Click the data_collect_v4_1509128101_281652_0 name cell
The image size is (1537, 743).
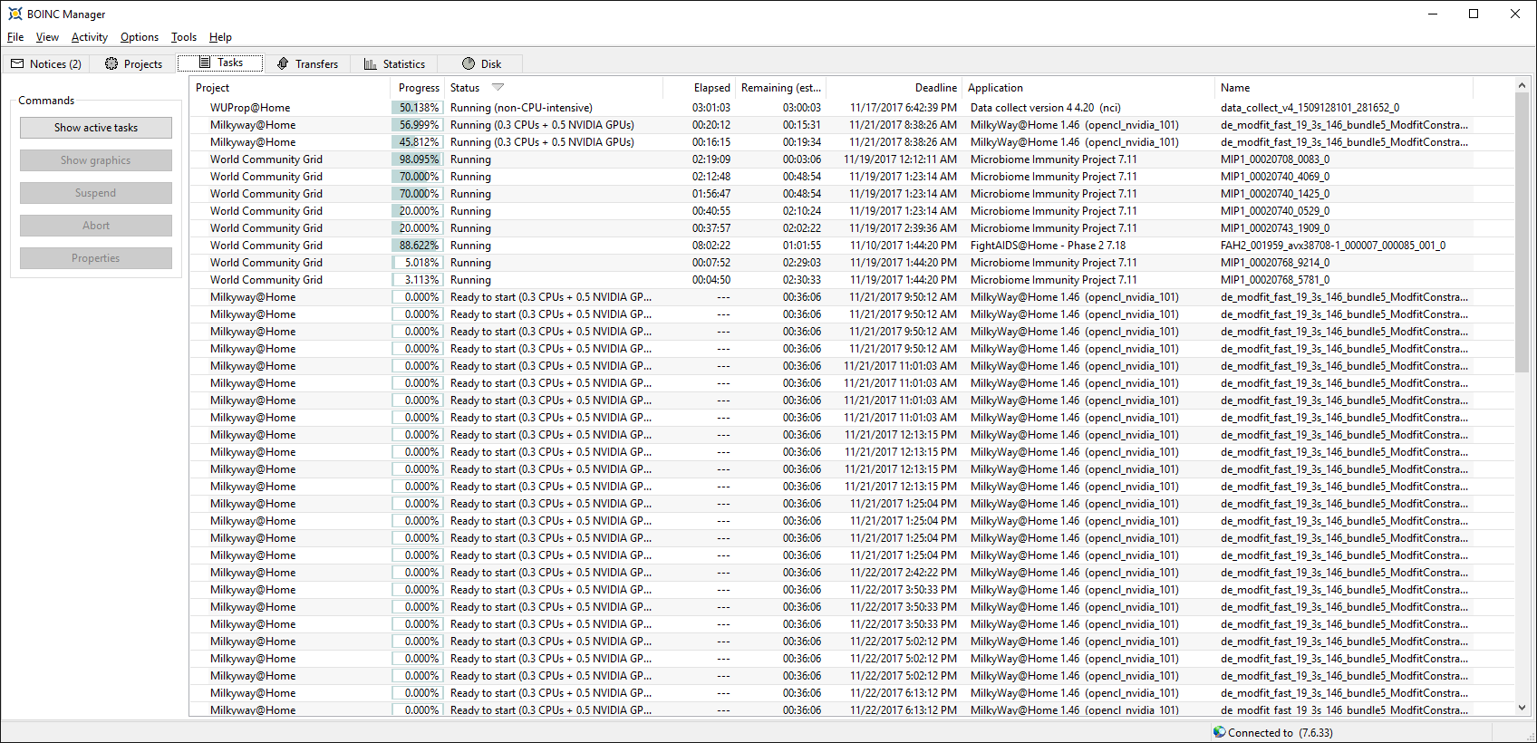[1310, 108]
